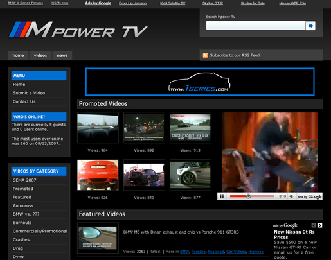
Task: Open Subscribe to our RSS Feed link
Action: pos(235,55)
